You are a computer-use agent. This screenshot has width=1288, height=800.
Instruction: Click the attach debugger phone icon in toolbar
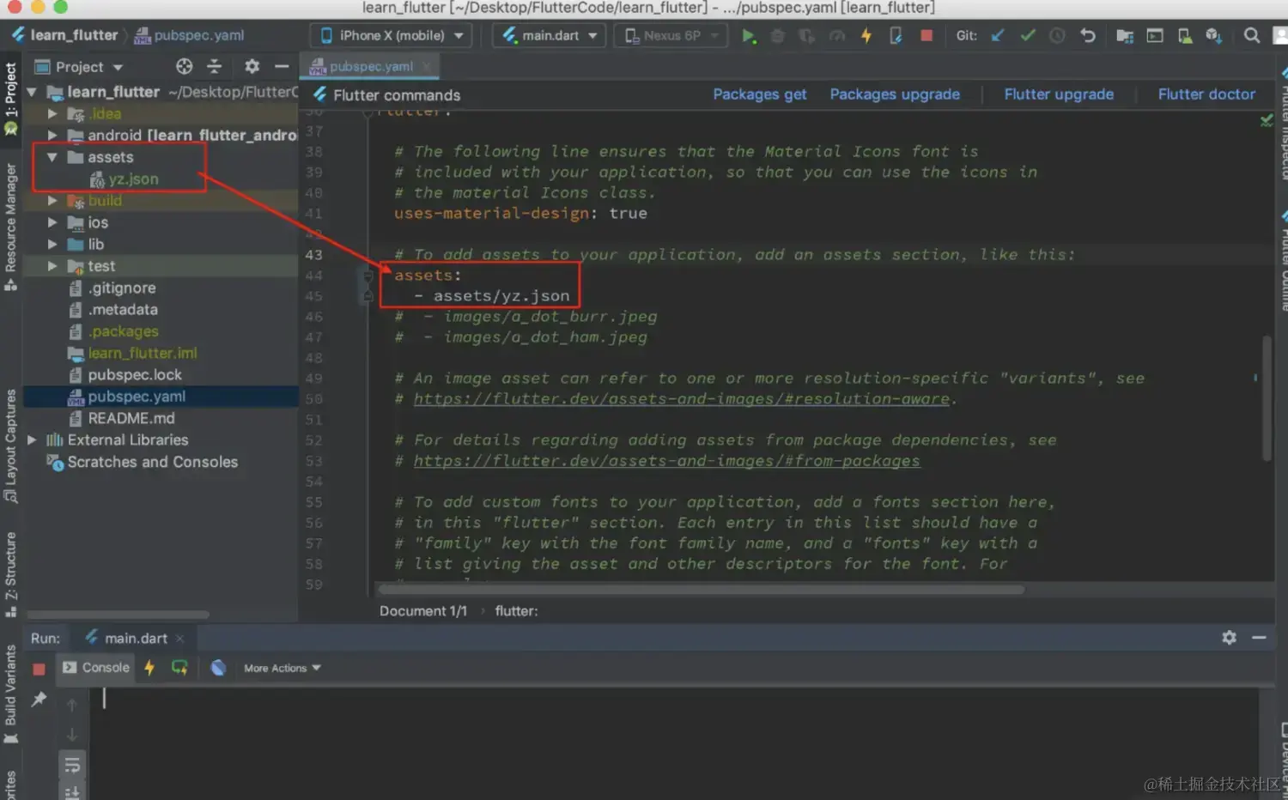tap(896, 36)
